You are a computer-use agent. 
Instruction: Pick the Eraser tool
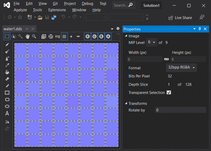tap(7, 79)
